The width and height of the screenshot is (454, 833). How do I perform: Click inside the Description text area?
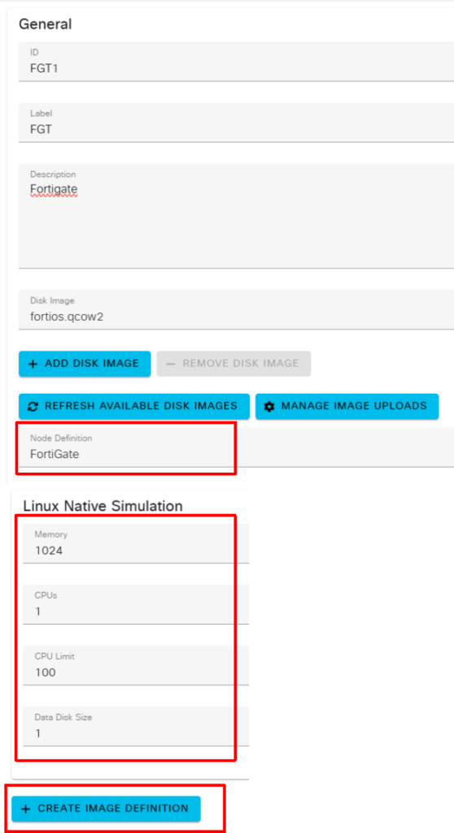236,216
